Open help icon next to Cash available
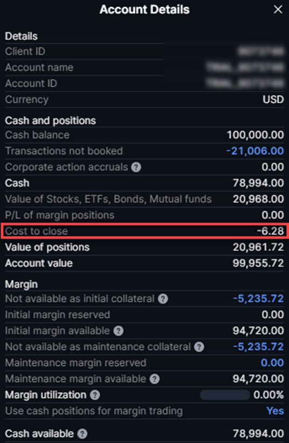The width and height of the screenshot is (289, 443). (82, 433)
